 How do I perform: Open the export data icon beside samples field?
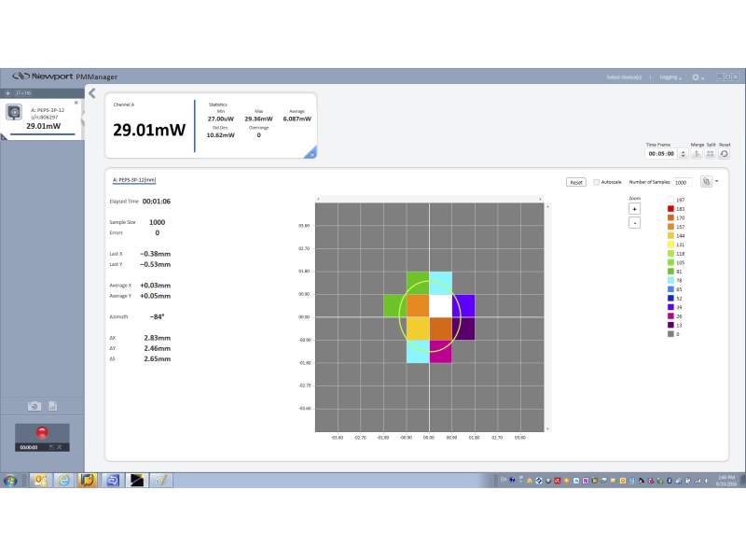click(706, 182)
